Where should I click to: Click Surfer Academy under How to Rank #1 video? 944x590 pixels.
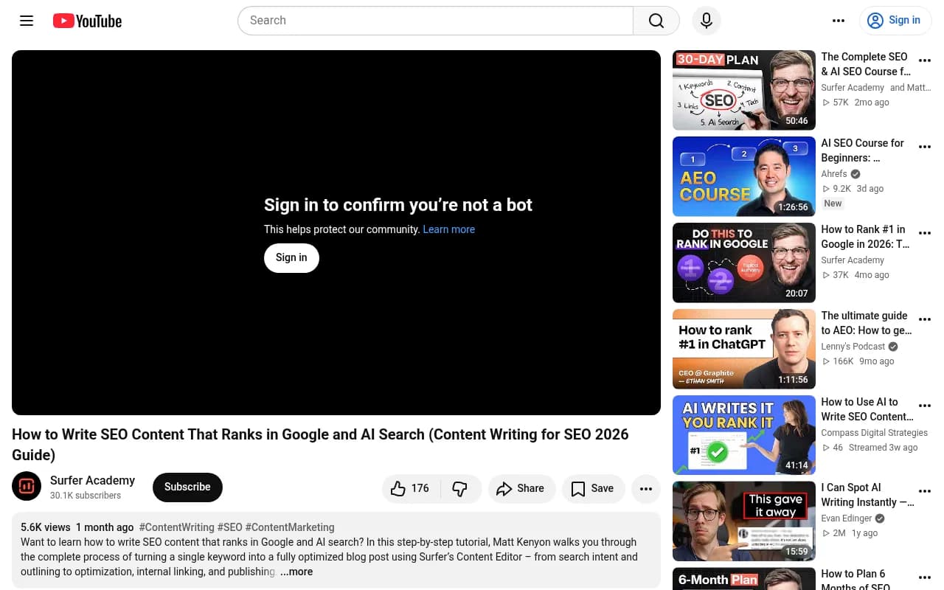(853, 260)
